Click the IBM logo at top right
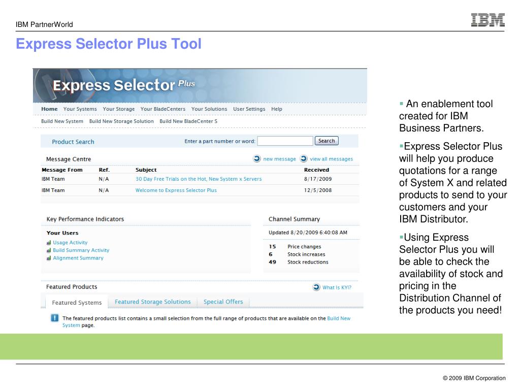The image size is (520, 390). tap(488, 20)
